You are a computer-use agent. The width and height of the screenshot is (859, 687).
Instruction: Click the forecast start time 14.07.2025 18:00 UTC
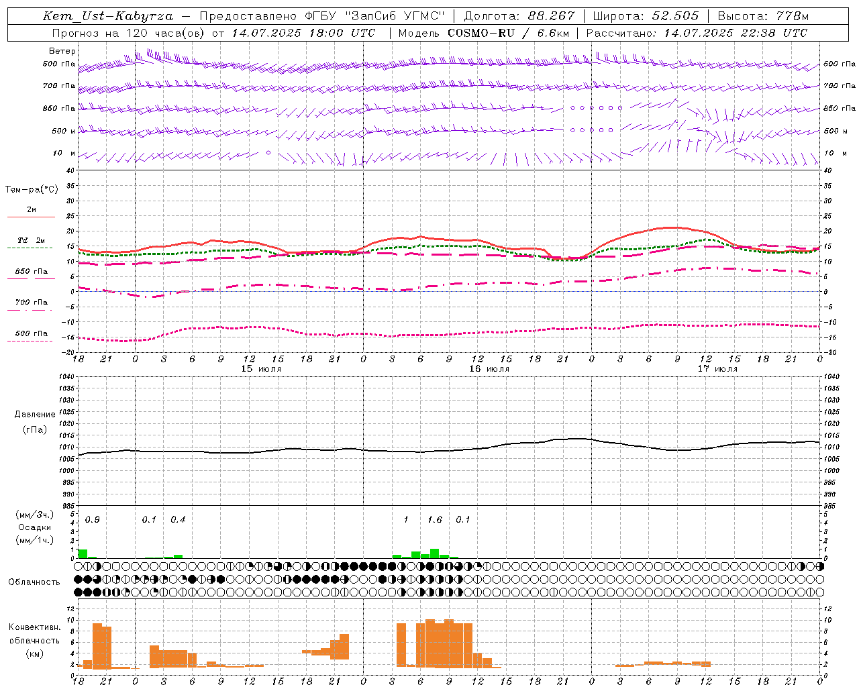click(x=303, y=33)
